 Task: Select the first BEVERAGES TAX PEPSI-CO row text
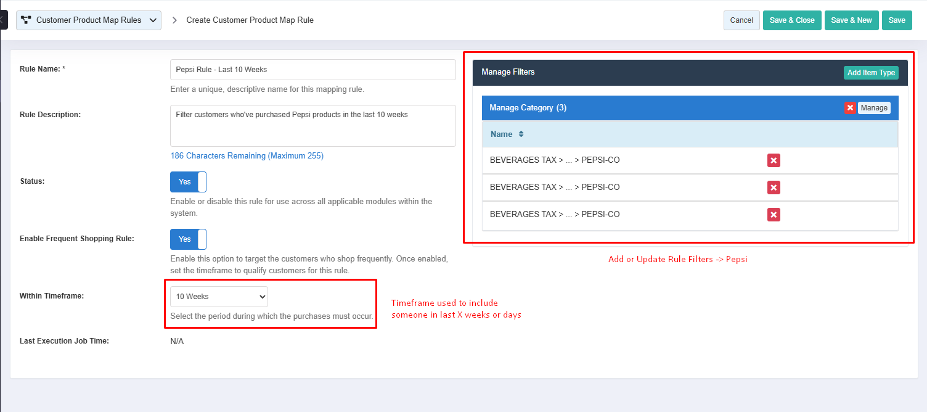pos(555,160)
